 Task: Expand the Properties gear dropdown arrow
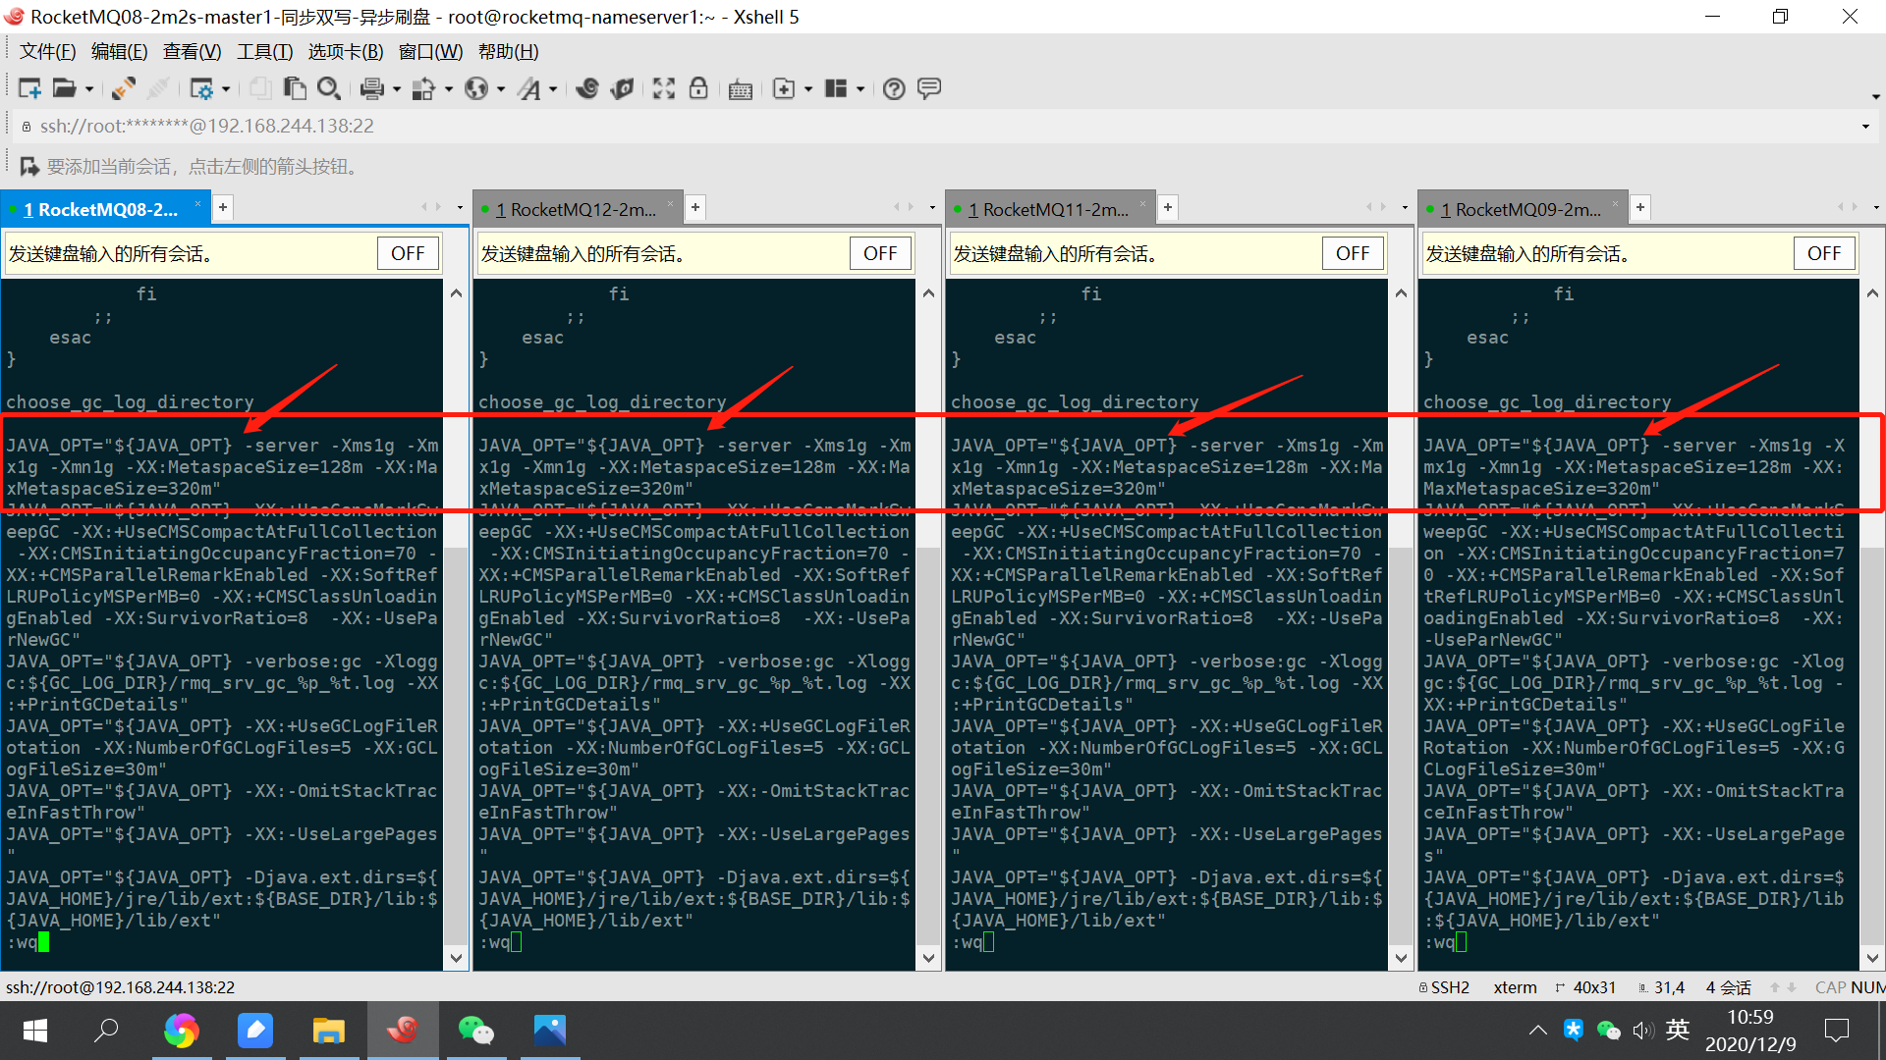(226, 89)
